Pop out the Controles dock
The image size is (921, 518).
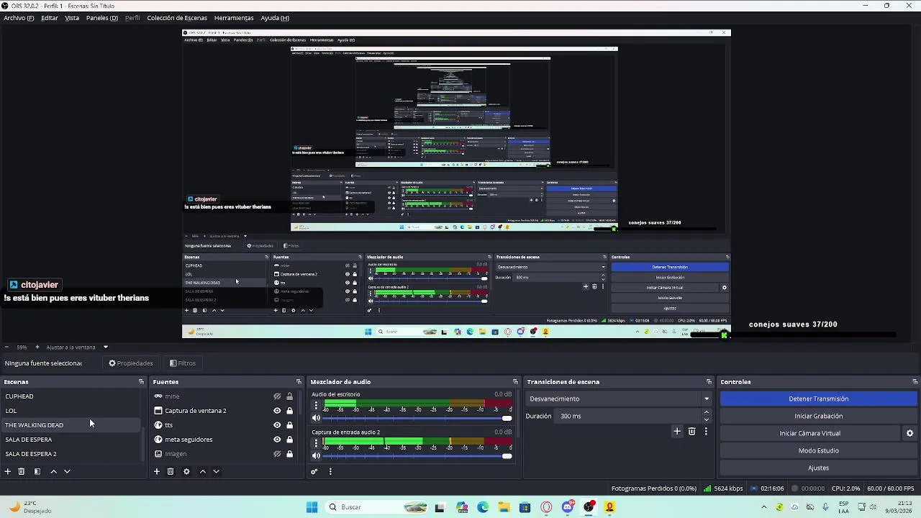pyautogui.click(x=915, y=382)
